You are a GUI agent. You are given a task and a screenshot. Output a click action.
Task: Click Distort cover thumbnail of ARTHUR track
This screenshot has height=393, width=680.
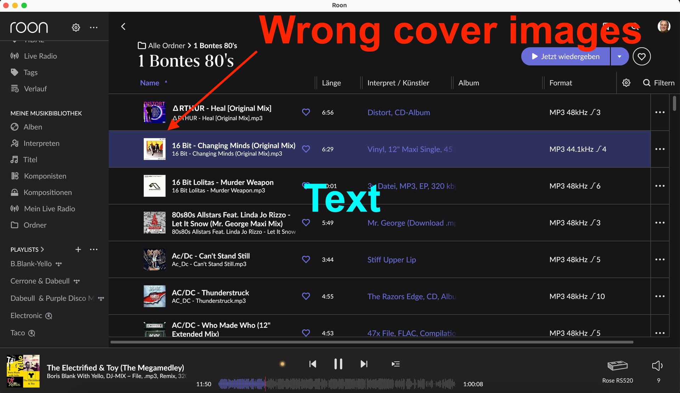(x=154, y=112)
